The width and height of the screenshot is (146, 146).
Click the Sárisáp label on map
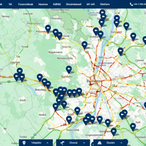[6, 16]
